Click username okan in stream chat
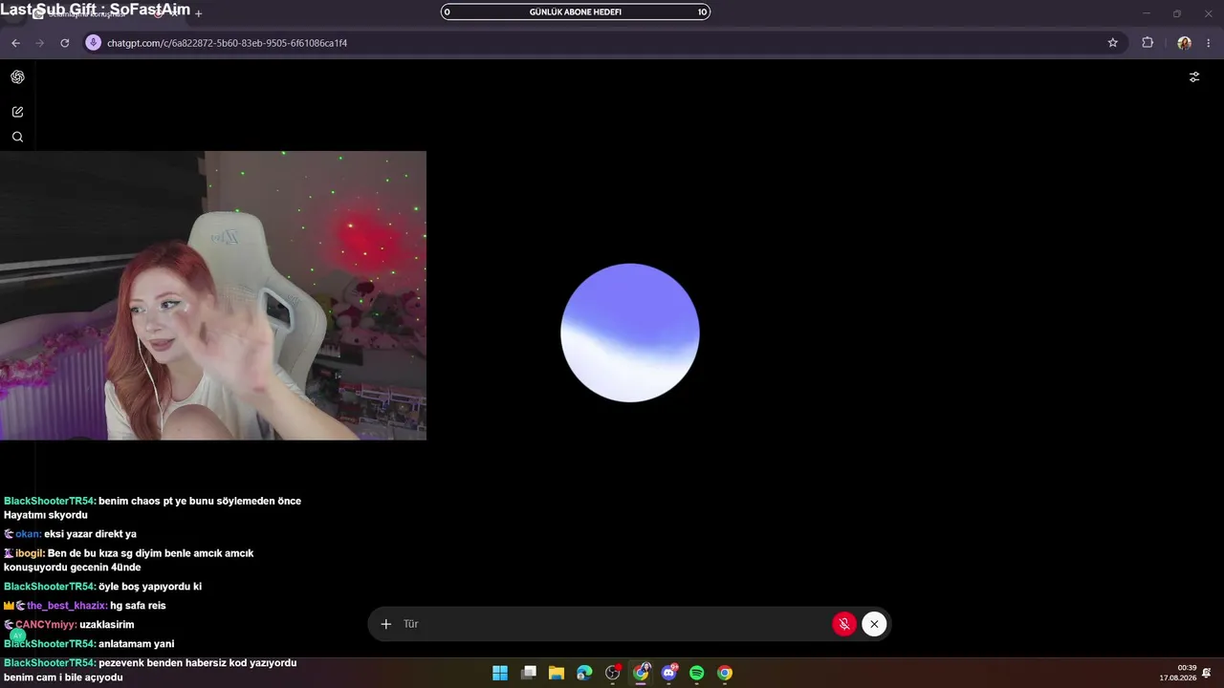Viewport: 1224px width, 688px height. (28, 534)
